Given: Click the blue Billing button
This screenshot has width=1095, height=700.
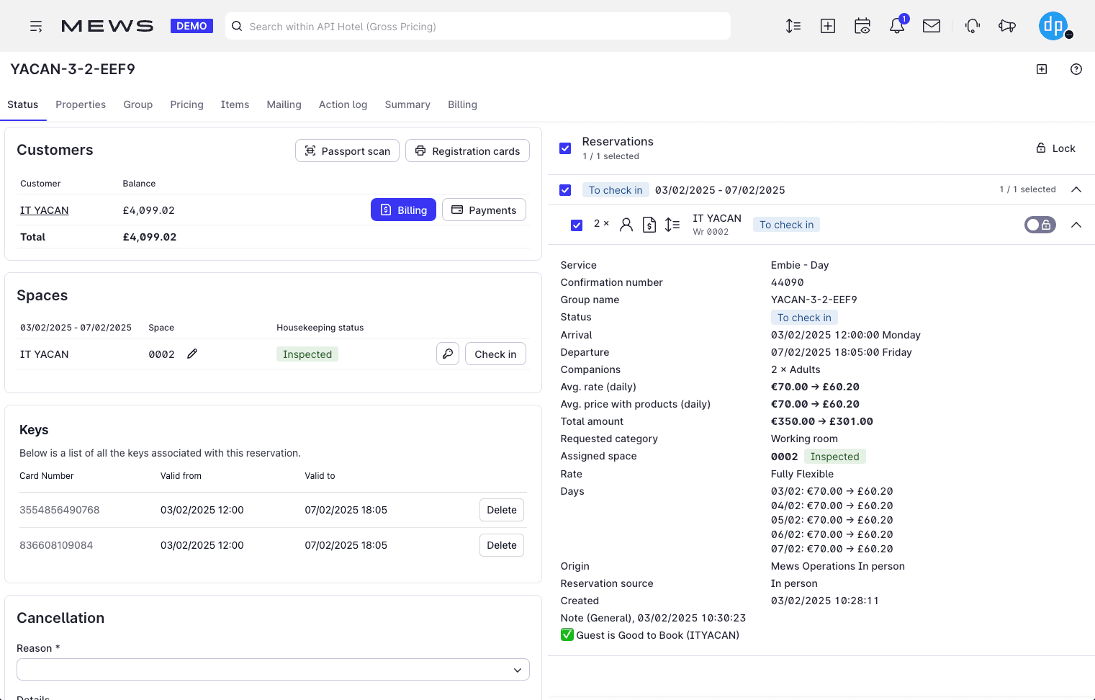Looking at the screenshot, I should 403,210.
